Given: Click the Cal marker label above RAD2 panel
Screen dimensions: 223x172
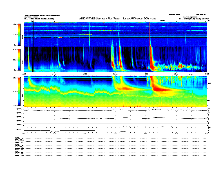Looking at the screenshot, I should click(32, 21).
